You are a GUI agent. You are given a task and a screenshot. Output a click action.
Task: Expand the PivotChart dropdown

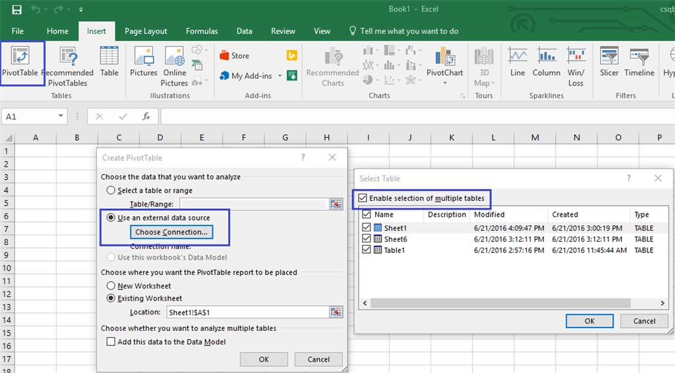pos(445,83)
